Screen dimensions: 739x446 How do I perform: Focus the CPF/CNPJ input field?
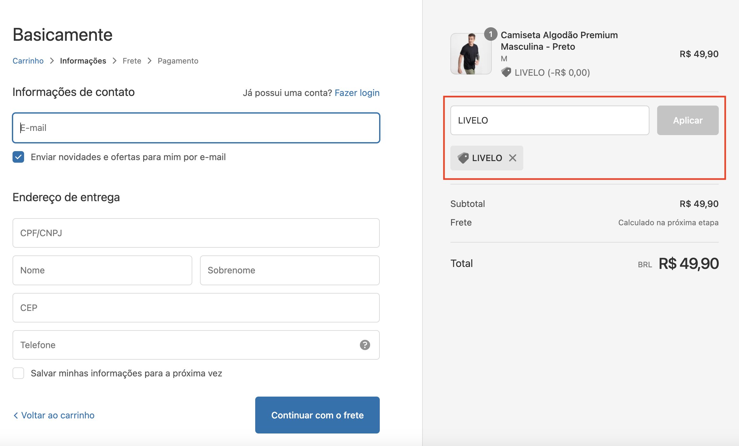pos(196,233)
